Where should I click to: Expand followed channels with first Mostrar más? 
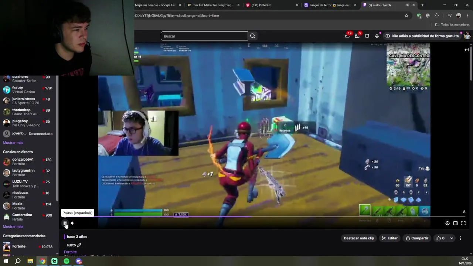tap(13, 143)
